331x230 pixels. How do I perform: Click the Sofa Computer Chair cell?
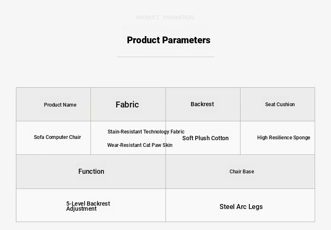[53, 138]
